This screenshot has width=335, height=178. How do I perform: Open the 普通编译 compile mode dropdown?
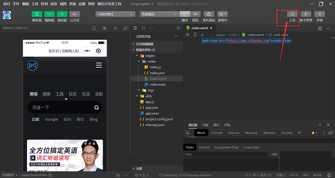pos(159,14)
